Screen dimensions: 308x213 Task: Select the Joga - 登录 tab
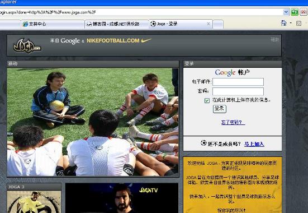click(x=181, y=24)
